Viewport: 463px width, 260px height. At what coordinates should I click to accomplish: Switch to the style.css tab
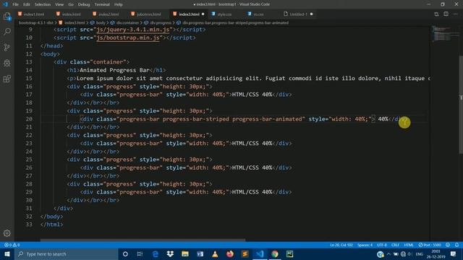pyautogui.click(x=224, y=14)
